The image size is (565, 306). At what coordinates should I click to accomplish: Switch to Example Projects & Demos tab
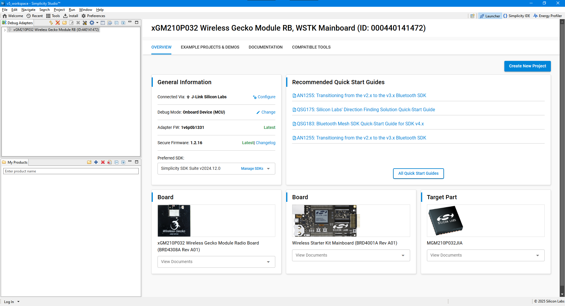coord(210,47)
